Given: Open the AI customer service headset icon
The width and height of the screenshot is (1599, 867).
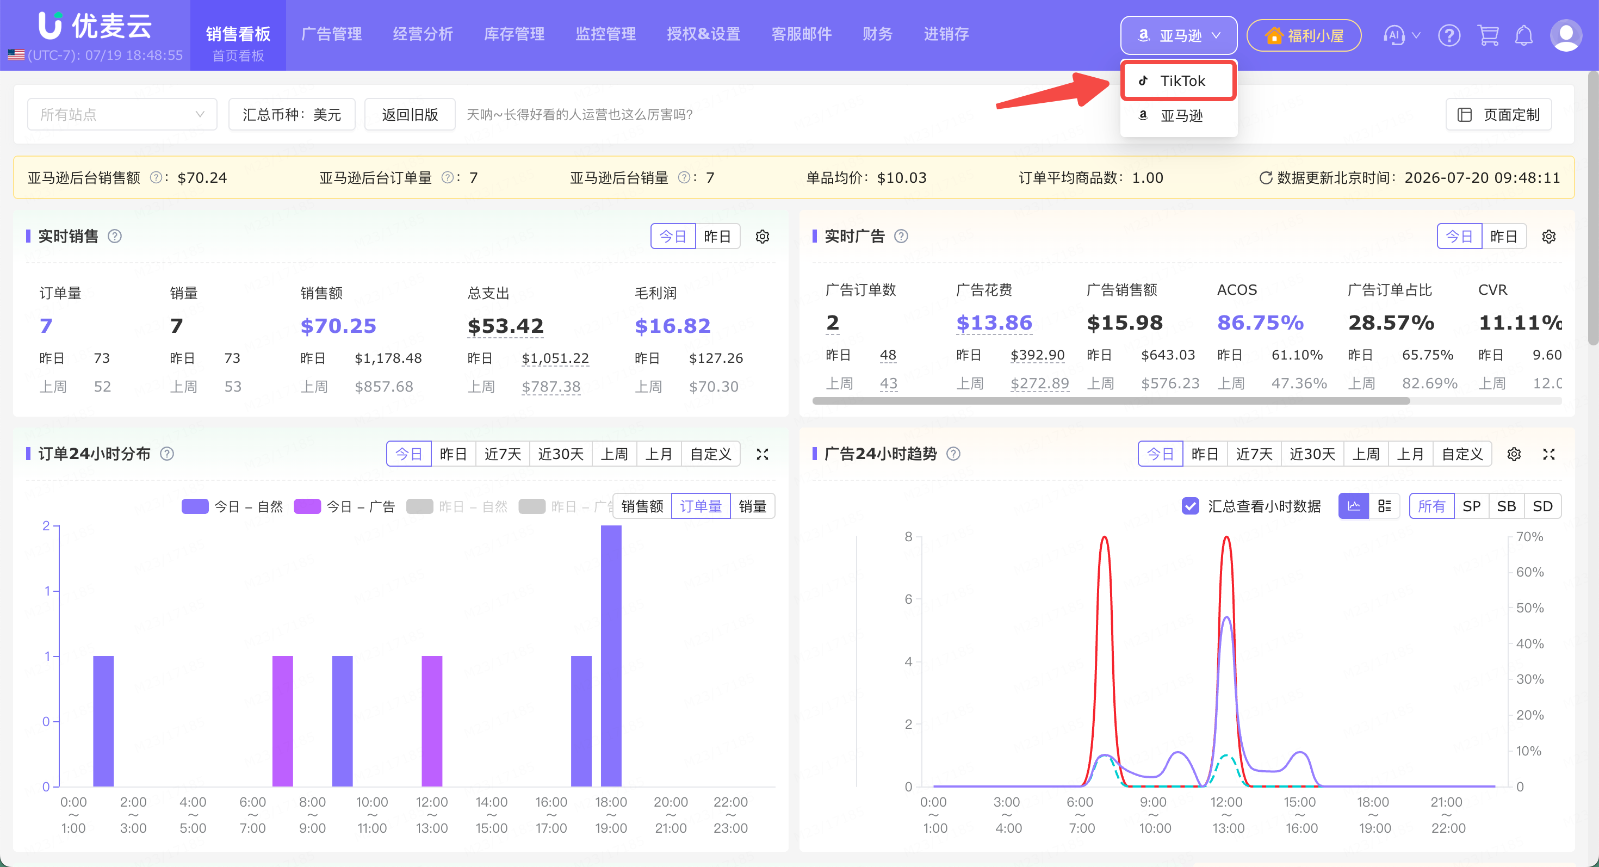Looking at the screenshot, I should tap(1393, 35).
